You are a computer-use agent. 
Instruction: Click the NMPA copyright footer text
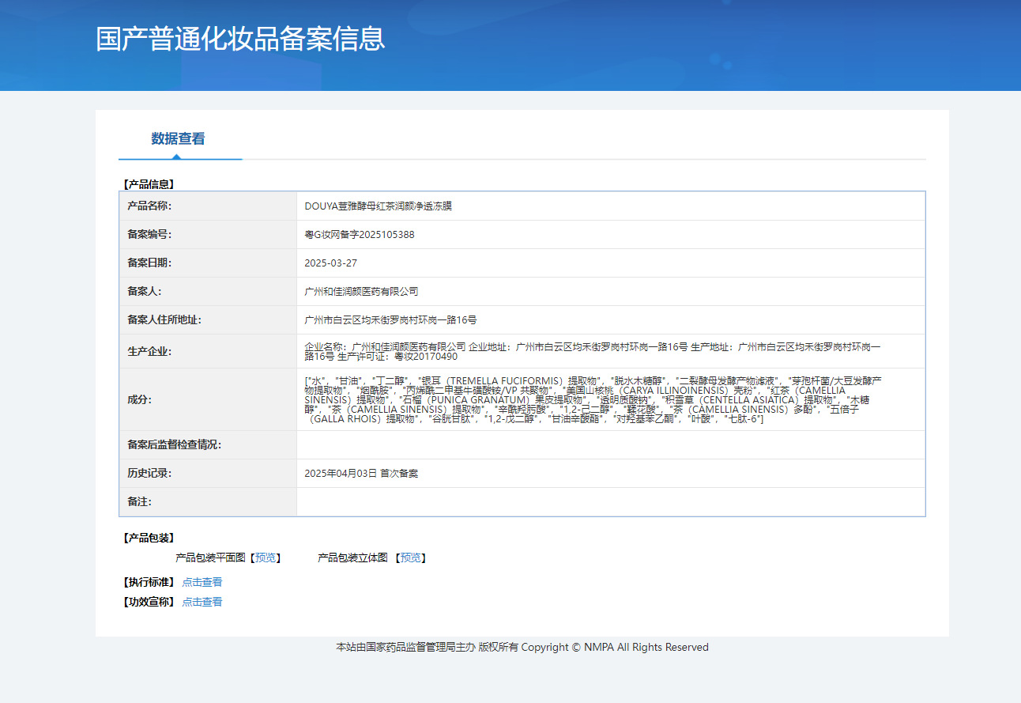(x=522, y=648)
